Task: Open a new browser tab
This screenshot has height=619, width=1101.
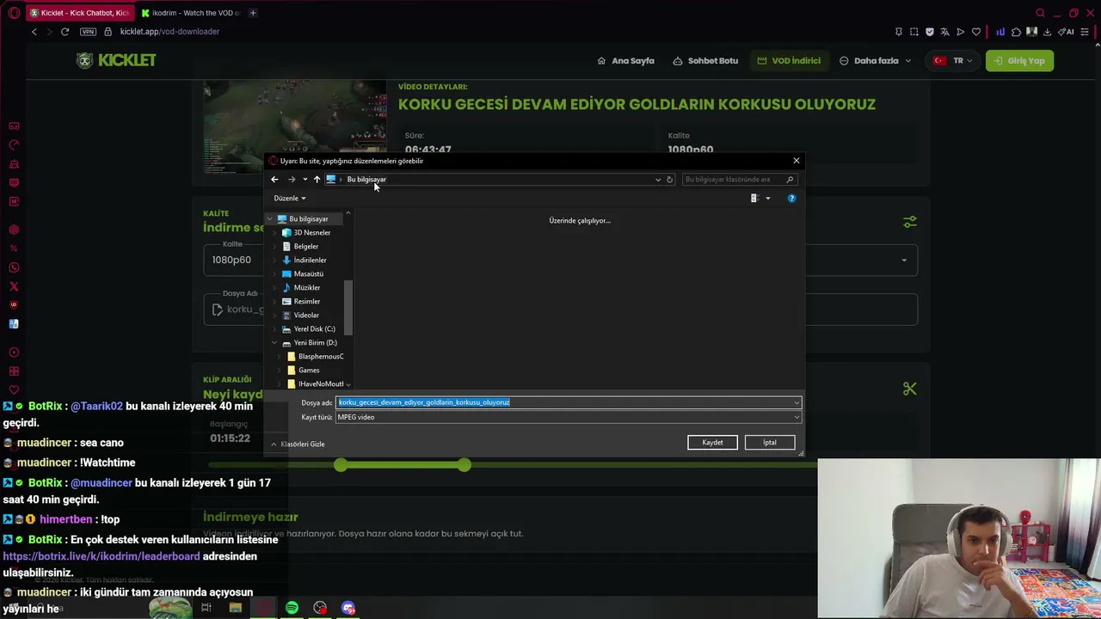Action: click(x=253, y=13)
